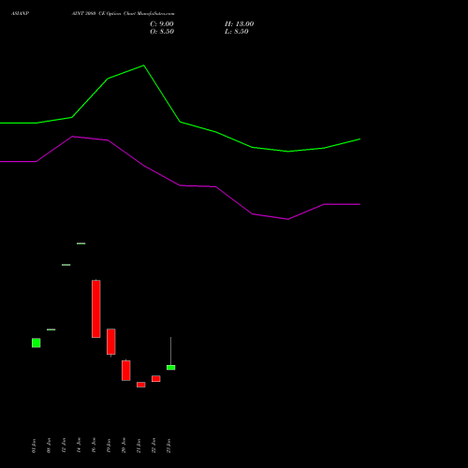Click the '23 Jan' date label on the axis
The height and width of the screenshot is (468, 468).
click(x=168, y=446)
